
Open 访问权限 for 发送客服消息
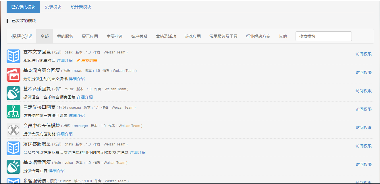[x=364, y=146]
